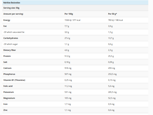Select the Magnesium row label

(9, 98)
